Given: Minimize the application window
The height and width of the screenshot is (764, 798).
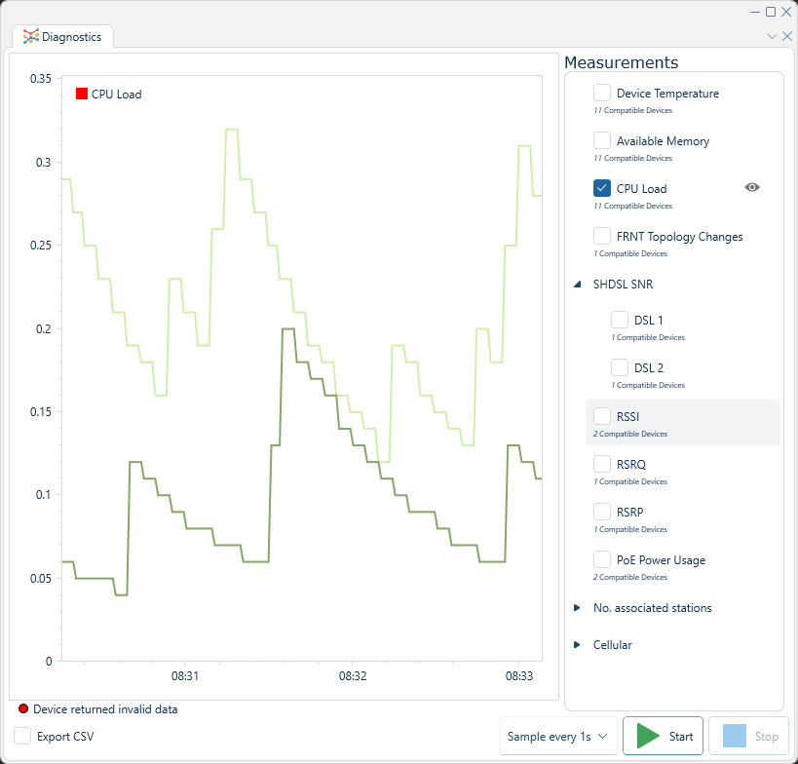Looking at the screenshot, I should coord(755,11).
